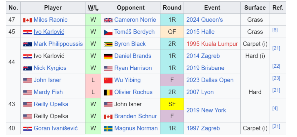Follow the red 1995 Kuala Lumpur link
This screenshot has width=297, height=137.
coord(212,44)
